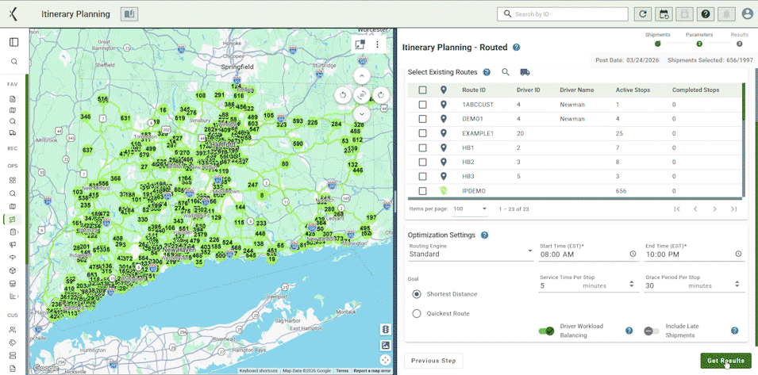Open the help icon next to Optimization Settings
The height and width of the screenshot is (375, 758).
pos(484,235)
